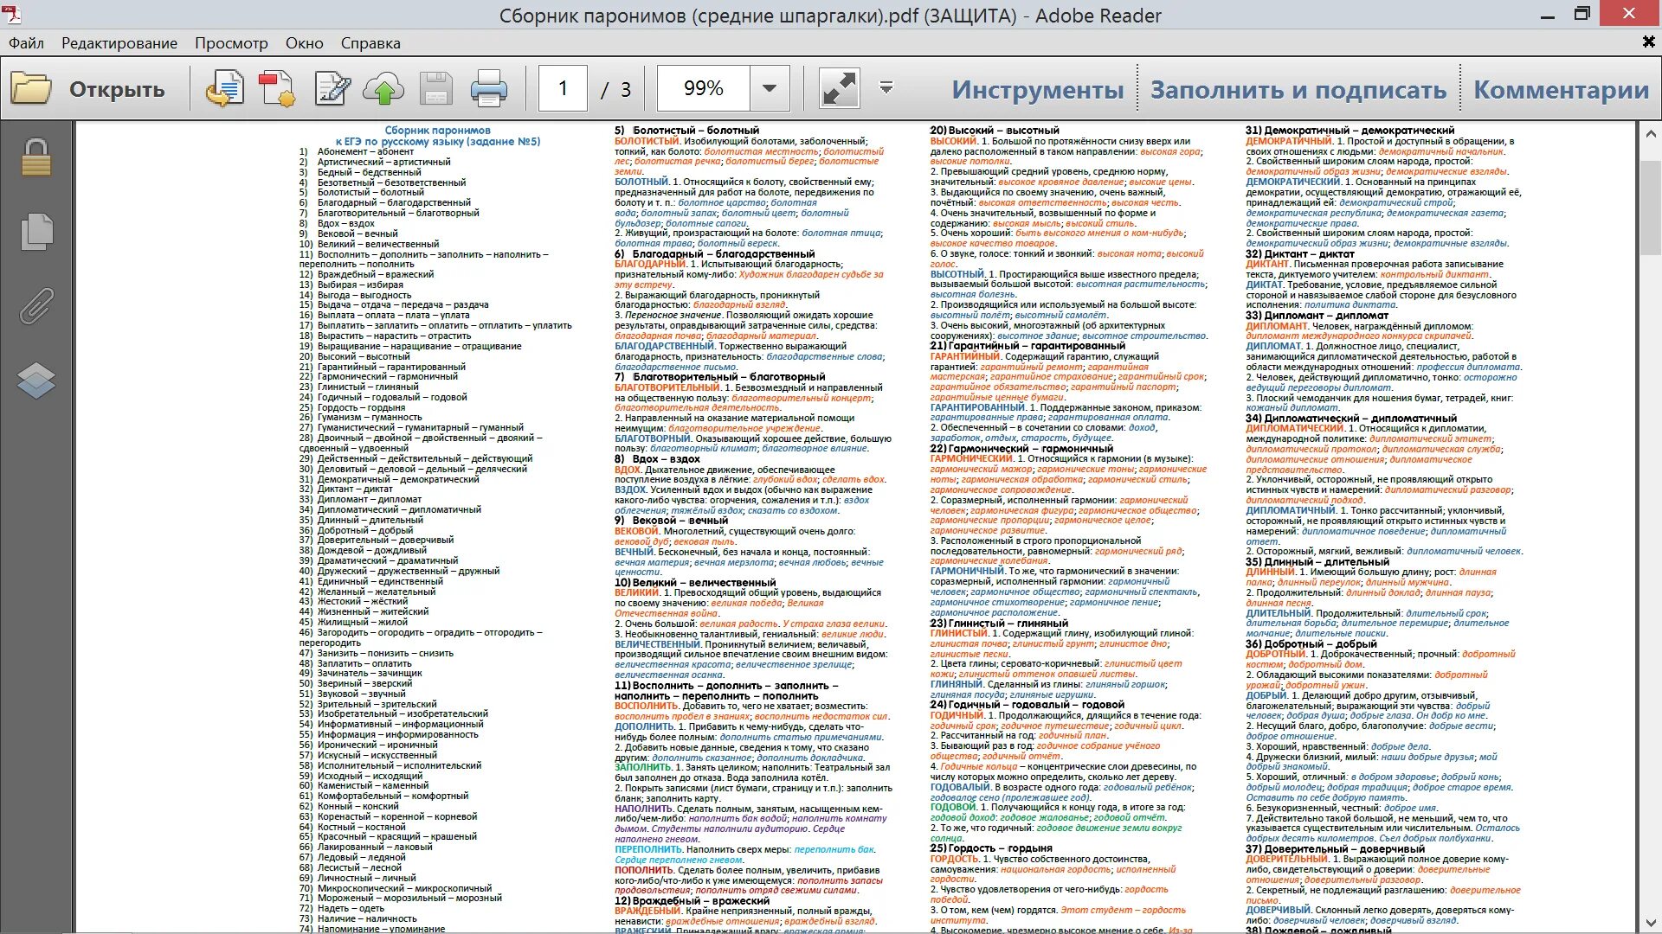The width and height of the screenshot is (1662, 934).
Task: Click the Open folder icon
Action: click(x=32, y=89)
